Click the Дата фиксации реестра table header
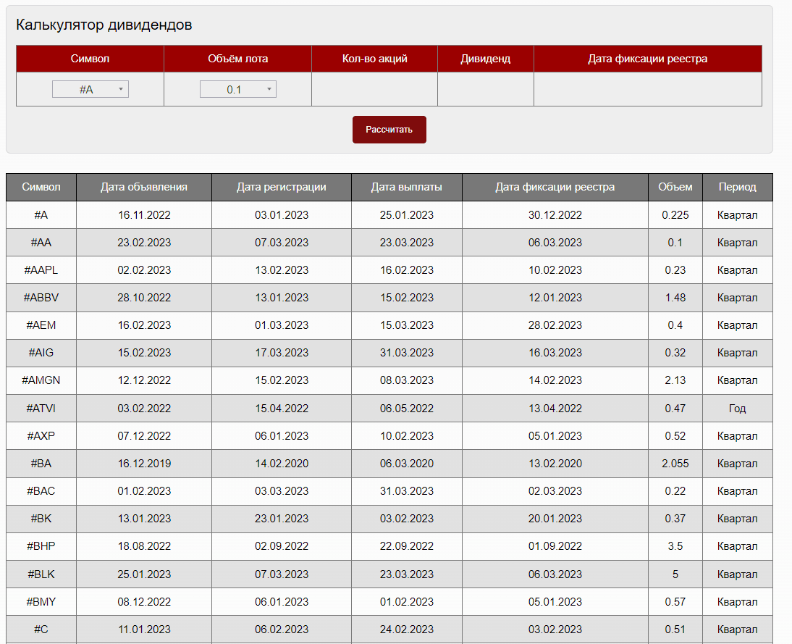Screen dimensions: 792x644 pyautogui.click(x=555, y=187)
